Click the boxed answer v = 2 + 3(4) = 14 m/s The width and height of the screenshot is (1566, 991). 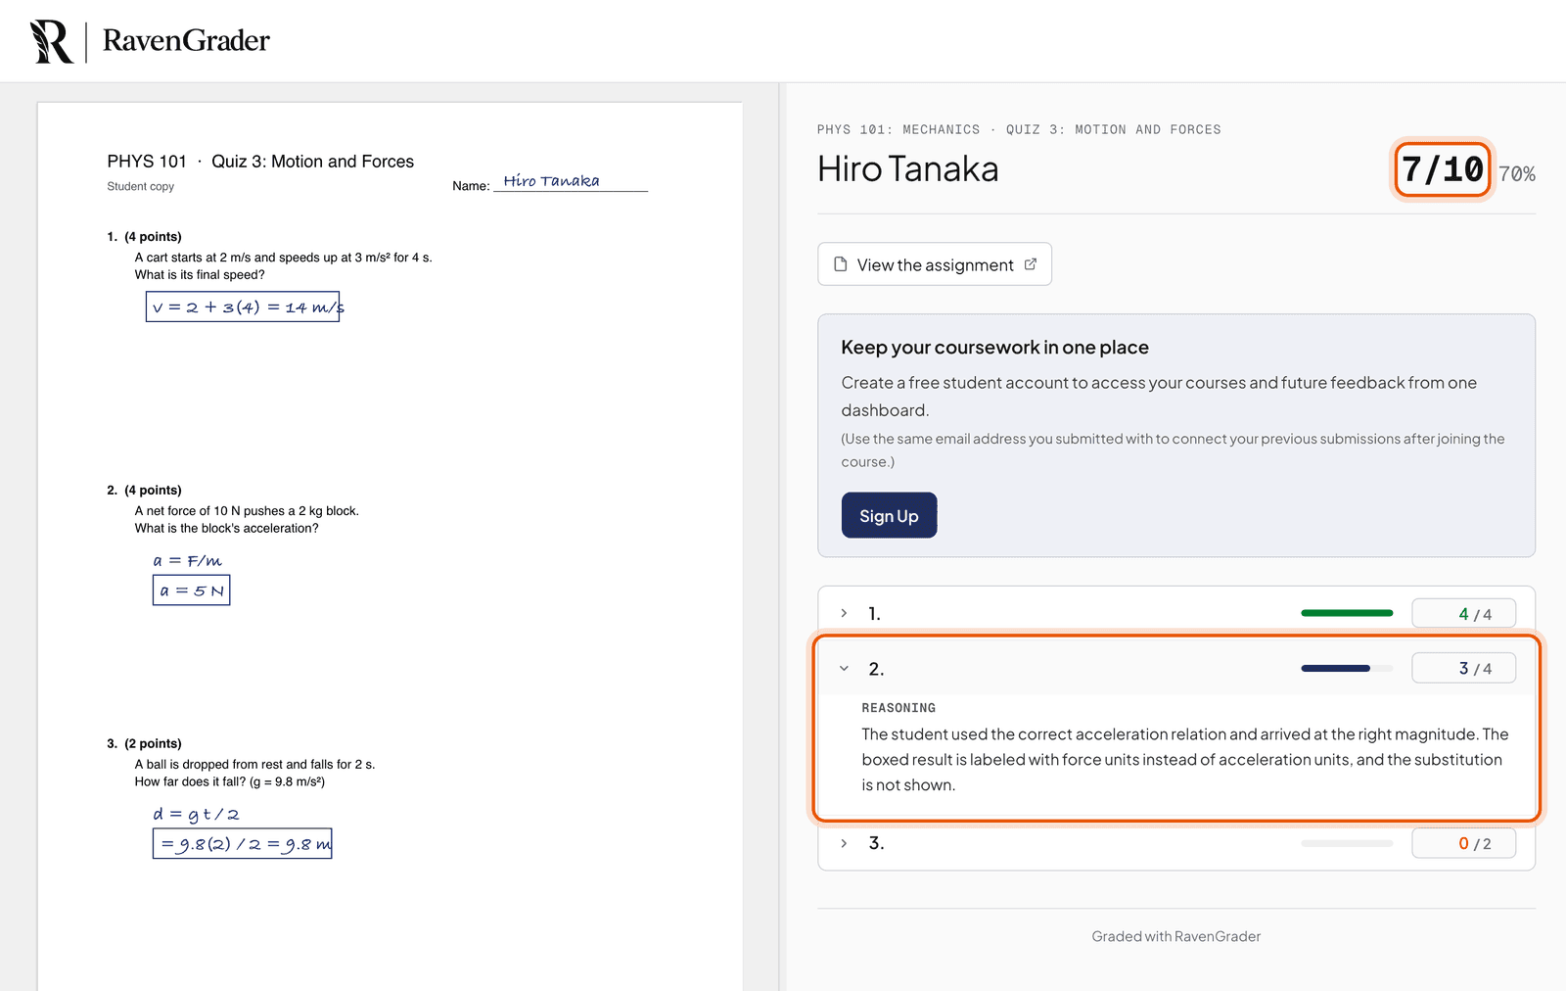point(244,307)
